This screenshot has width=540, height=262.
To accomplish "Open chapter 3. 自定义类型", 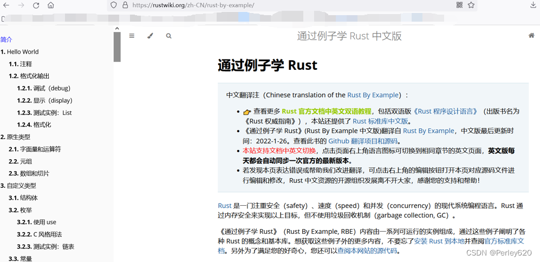I will click(x=18, y=186).
